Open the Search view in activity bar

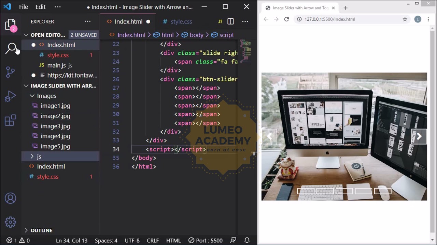pos(11,48)
